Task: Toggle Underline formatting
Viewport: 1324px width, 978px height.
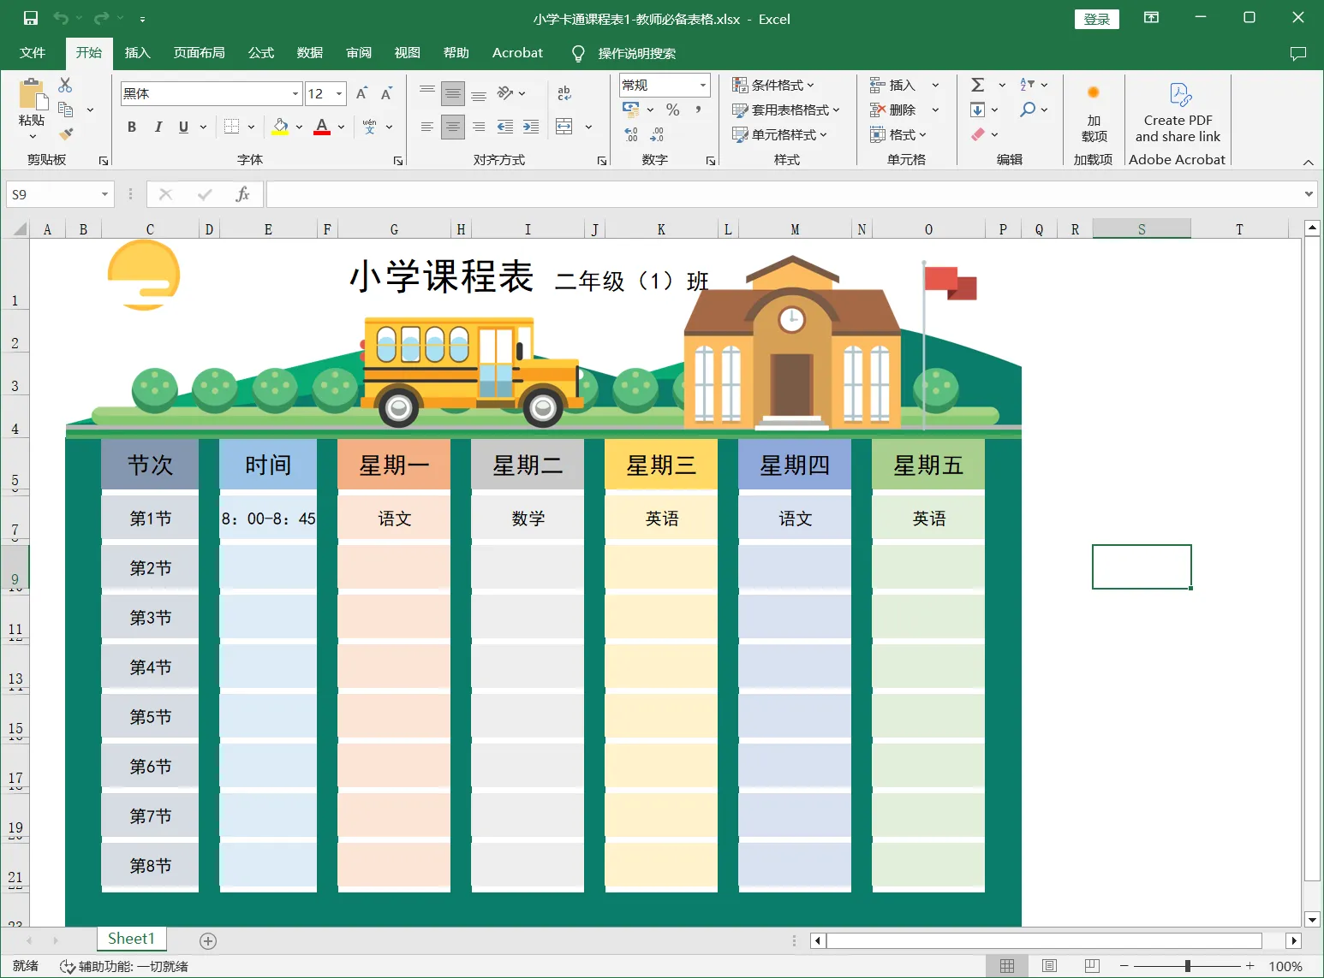Action: click(183, 127)
